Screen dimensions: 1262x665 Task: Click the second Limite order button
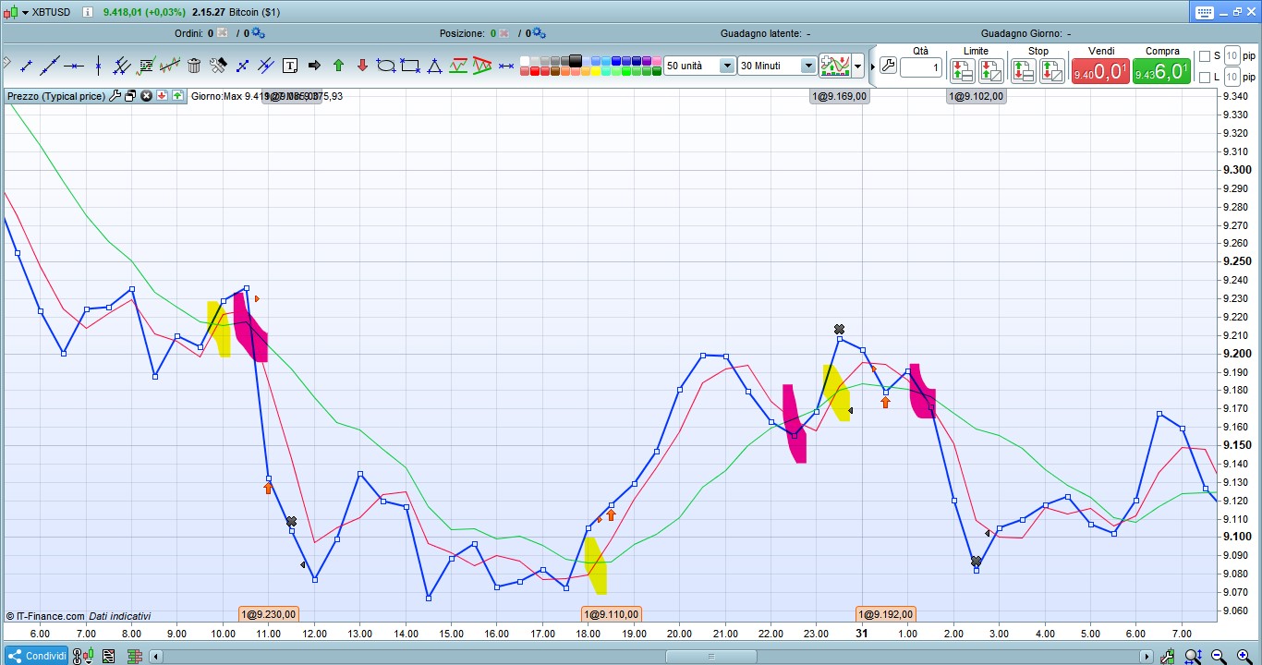tap(991, 70)
